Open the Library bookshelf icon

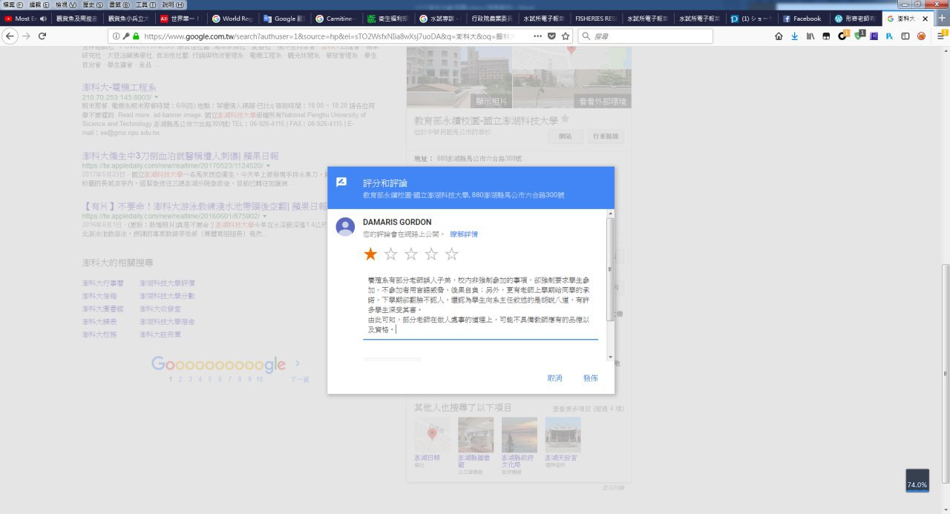(810, 36)
